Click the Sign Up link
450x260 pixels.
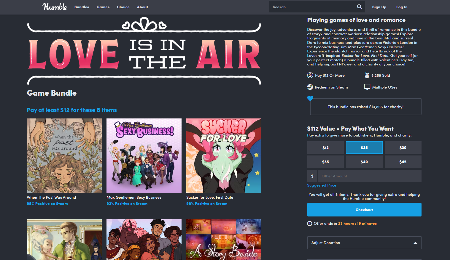[x=379, y=7]
